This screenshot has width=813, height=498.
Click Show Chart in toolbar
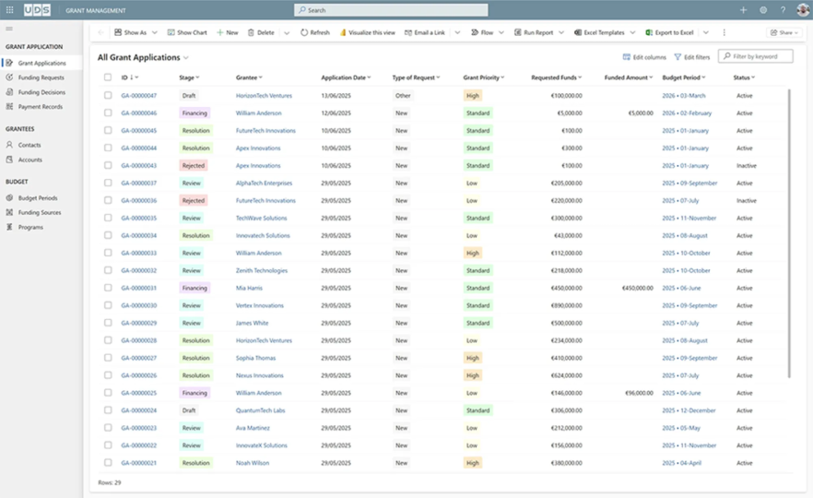click(186, 32)
